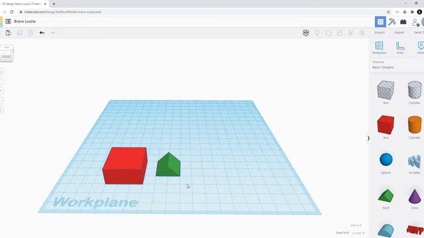Click the Export button
The image size is (424, 238).
399,32
